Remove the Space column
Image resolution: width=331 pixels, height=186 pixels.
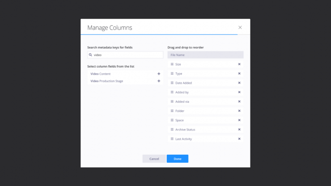(239, 120)
